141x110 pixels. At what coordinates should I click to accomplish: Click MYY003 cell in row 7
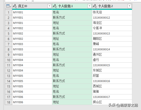(32, 44)
